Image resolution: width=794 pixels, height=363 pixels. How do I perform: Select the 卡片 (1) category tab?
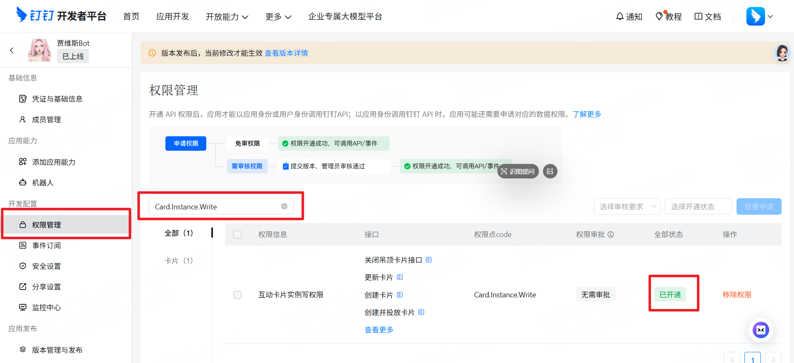[x=179, y=261]
